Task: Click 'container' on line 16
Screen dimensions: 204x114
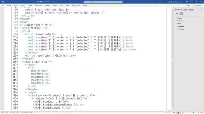Action: [x=42, y=25]
